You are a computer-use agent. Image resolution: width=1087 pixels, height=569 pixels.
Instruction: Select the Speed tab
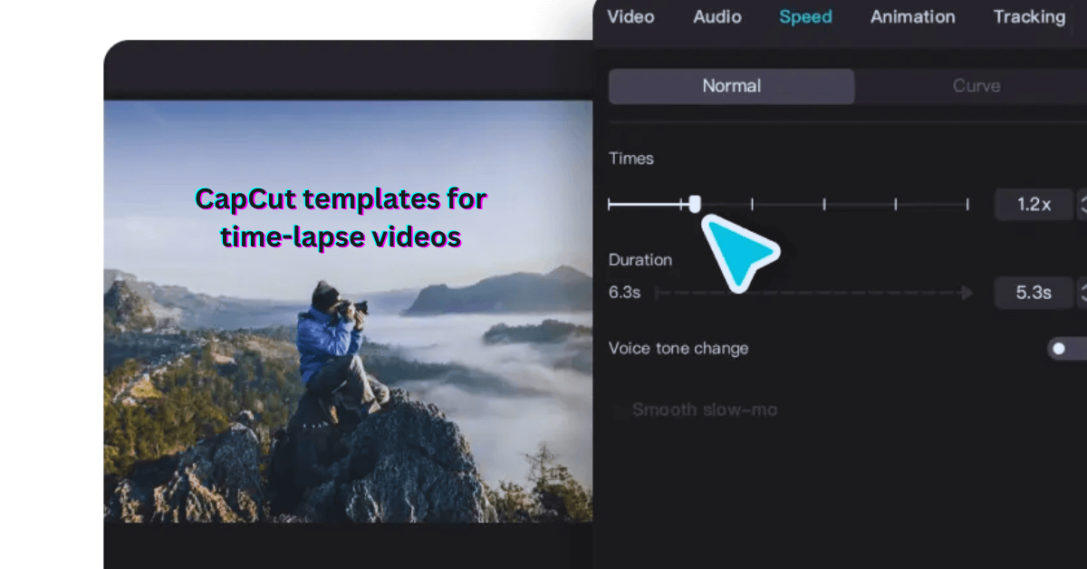(x=805, y=16)
